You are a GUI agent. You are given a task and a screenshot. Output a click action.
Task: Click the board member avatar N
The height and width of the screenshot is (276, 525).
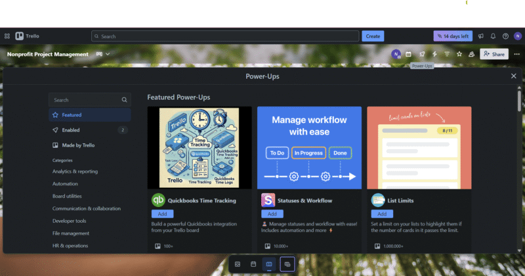[396, 54]
